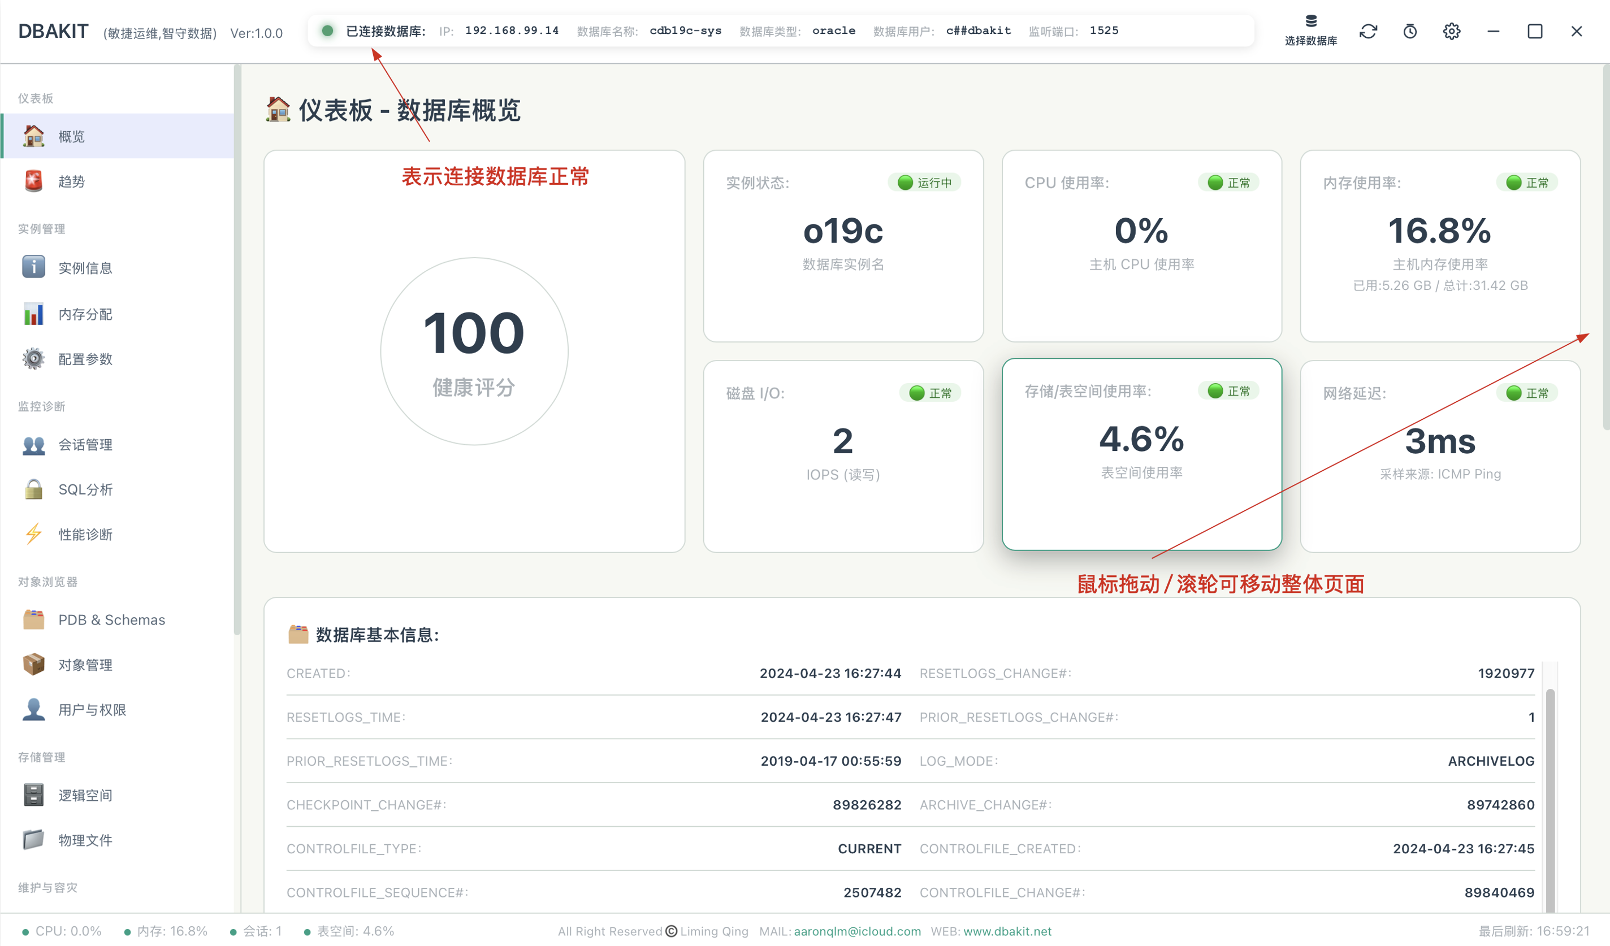
Task: Click the bar chart icon beside 内存分配
Action: coord(33,314)
